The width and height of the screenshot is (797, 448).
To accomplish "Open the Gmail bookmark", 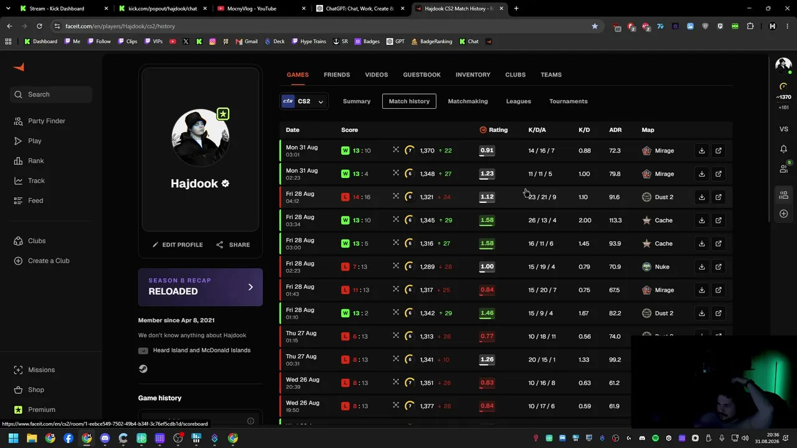I will click(x=247, y=42).
